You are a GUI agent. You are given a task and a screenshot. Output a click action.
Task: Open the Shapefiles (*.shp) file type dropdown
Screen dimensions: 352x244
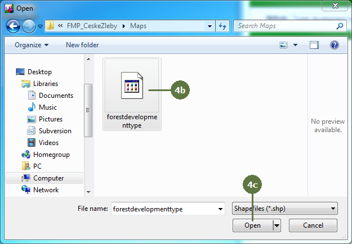point(284,209)
